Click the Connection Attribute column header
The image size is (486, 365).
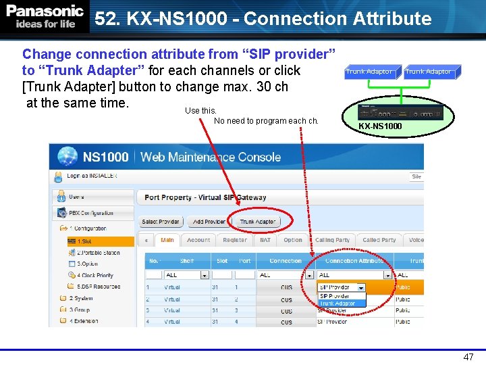coord(354,261)
